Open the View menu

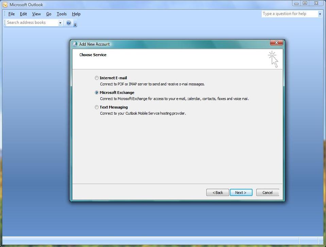click(36, 14)
